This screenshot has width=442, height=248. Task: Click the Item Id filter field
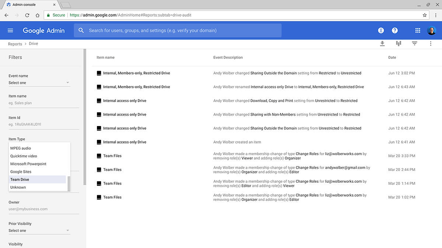(44, 124)
